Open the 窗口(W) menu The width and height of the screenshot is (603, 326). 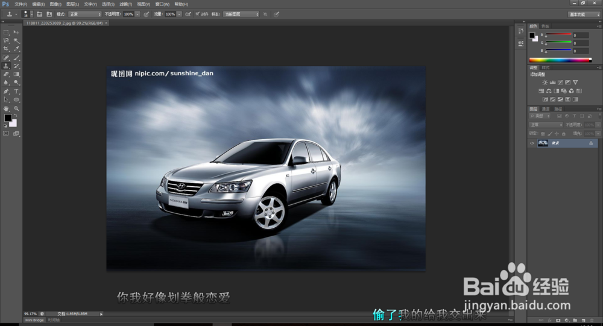tap(162, 4)
